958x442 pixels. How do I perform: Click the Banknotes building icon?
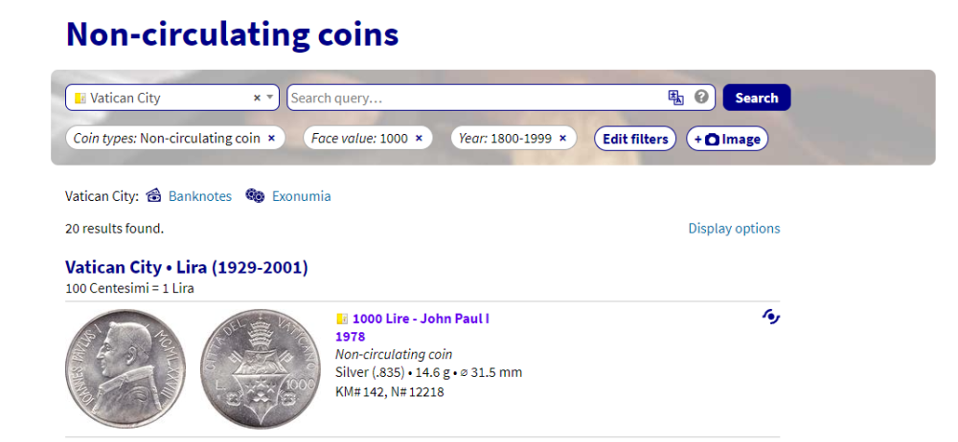(154, 196)
